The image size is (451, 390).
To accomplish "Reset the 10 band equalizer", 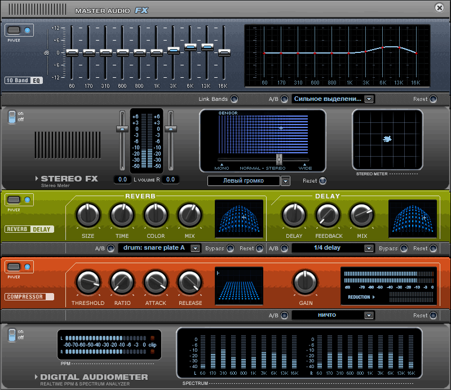I will click(433, 99).
